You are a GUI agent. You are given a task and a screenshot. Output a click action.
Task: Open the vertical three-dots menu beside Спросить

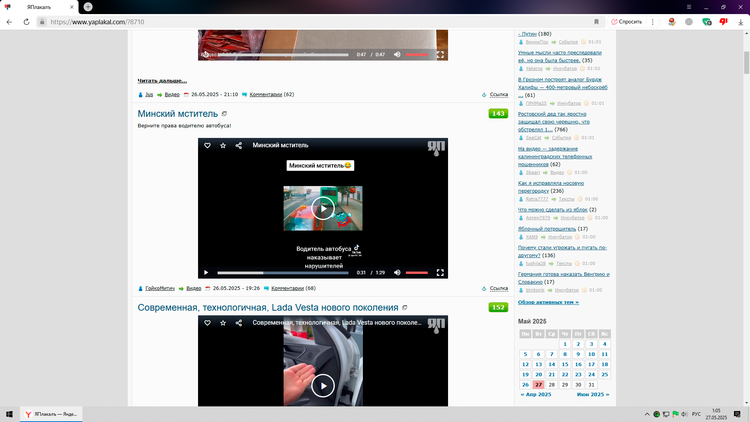pos(653,22)
